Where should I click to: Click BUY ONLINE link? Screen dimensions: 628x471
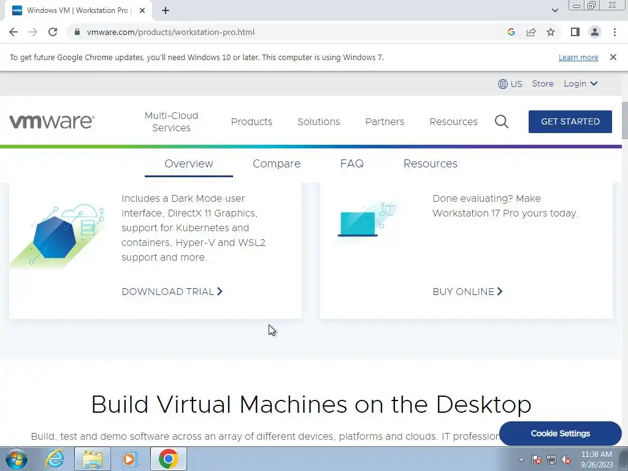[x=467, y=291]
